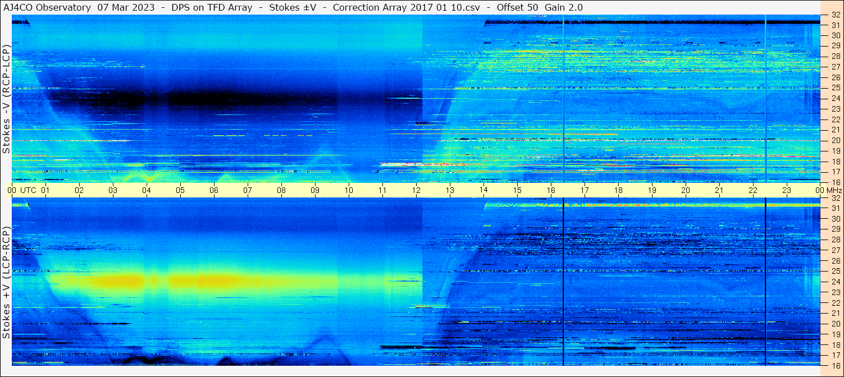Click 32 MHz label in Stokes -V panel
844x377 pixels.
(836, 15)
